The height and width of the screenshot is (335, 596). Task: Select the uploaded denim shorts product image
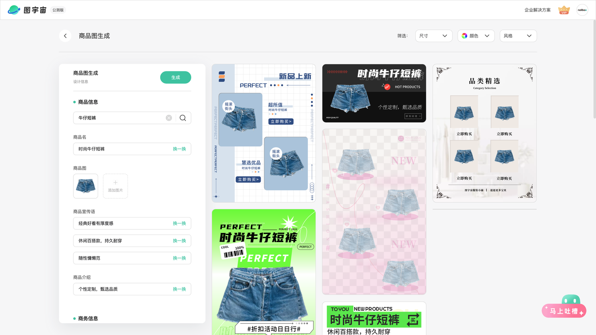tap(85, 186)
